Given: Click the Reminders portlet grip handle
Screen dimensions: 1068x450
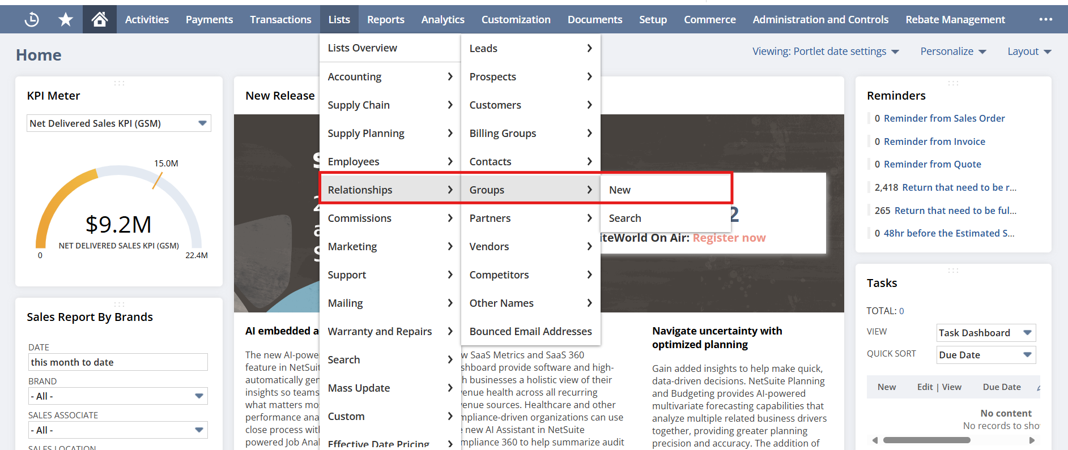Looking at the screenshot, I should click(x=953, y=83).
